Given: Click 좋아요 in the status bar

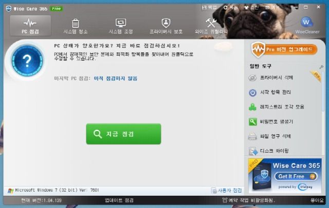Looking at the screenshot, I should [317, 200].
